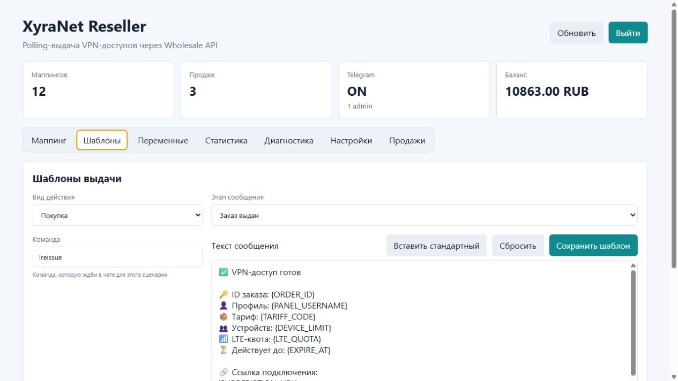The width and height of the screenshot is (678, 381).
Task: Click the hourglass emoji before Действует до
Action: coord(223,350)
